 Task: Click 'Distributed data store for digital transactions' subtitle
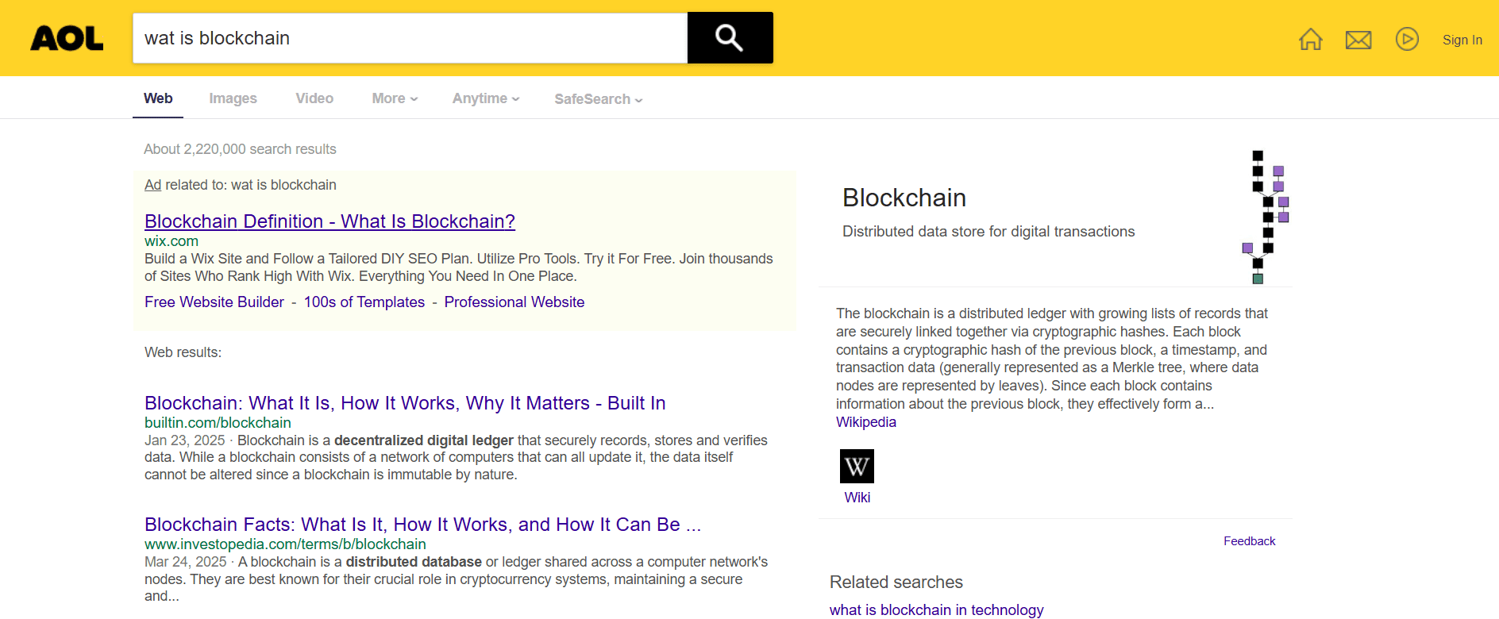[988, 232]
